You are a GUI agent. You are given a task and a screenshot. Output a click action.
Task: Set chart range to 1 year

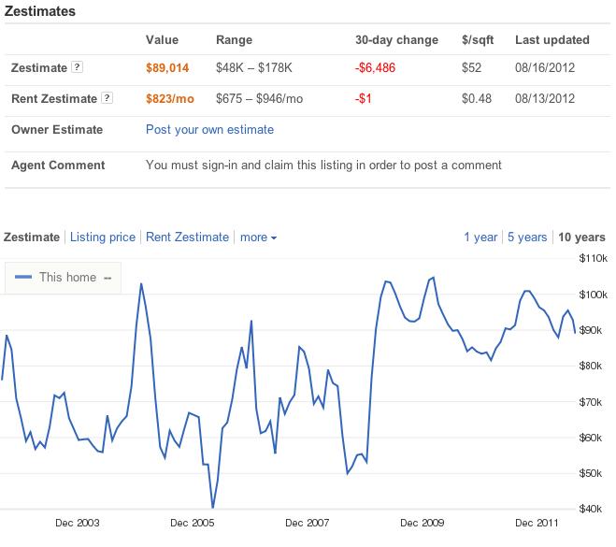[480, 238]
